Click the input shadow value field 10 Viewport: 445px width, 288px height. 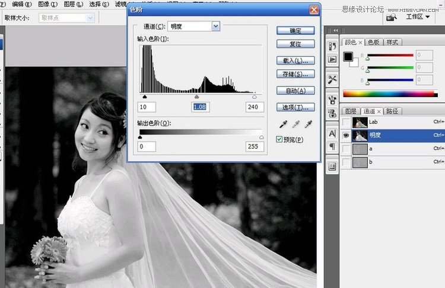147,107
